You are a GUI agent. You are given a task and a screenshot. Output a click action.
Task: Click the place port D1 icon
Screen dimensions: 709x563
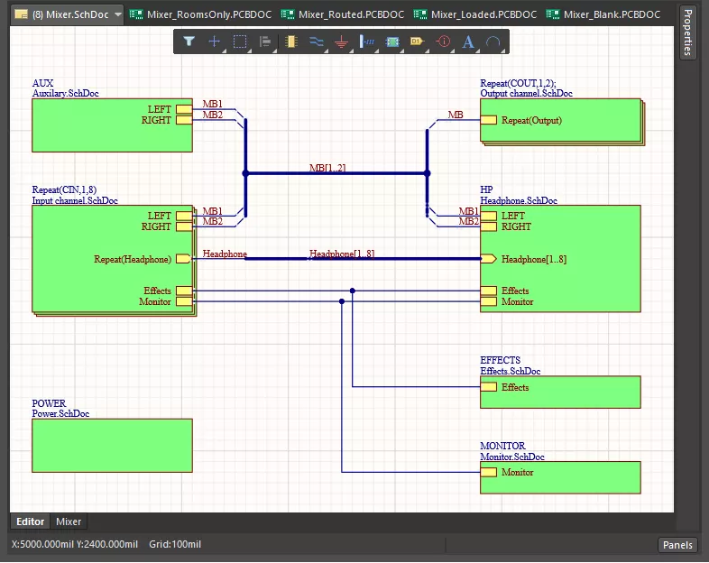tap(417, 42)
